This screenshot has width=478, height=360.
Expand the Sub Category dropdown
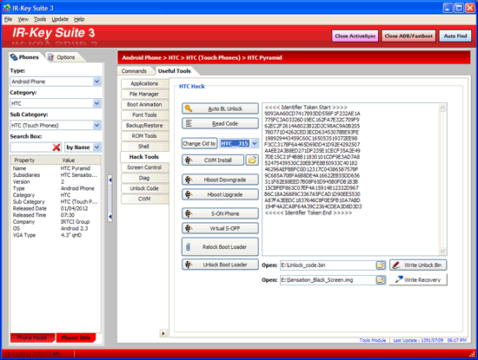97,126
